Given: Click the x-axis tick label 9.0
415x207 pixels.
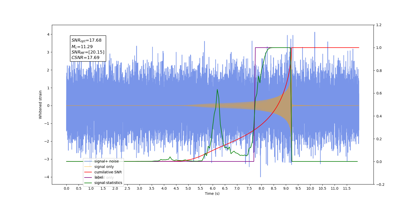Looking at the screenshot, I should coord(286,188).
